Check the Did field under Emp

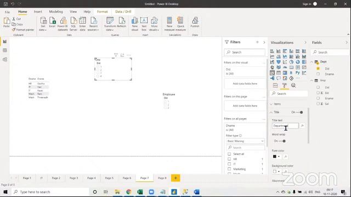click(318, 88)
